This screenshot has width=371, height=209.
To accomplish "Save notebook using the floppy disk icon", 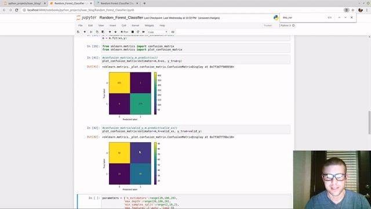I will 78,32.
